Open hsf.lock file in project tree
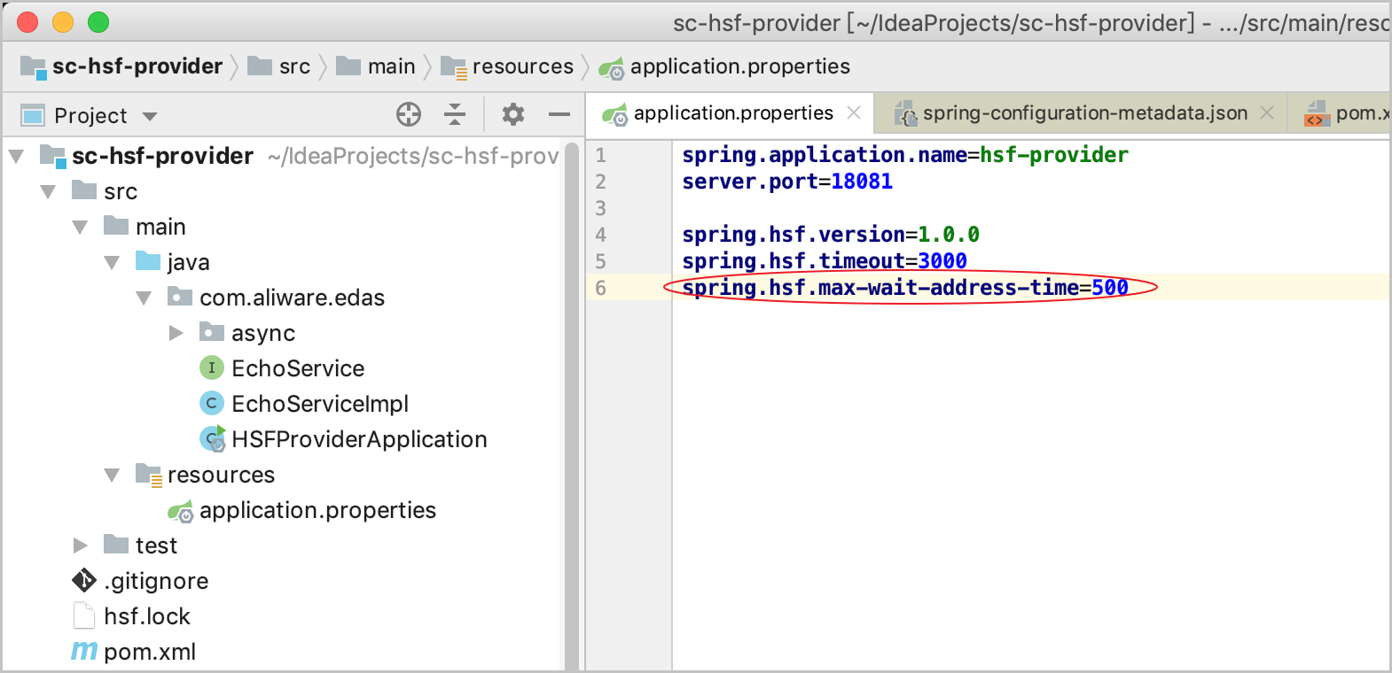The height and width of the screenshot is (673, 1392). [x=146, y=616]
